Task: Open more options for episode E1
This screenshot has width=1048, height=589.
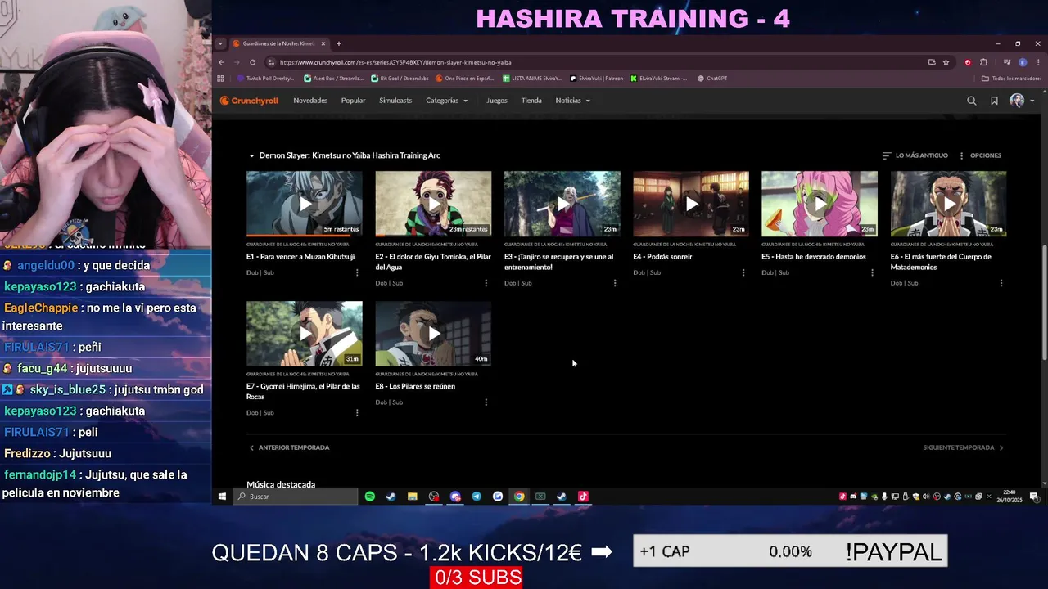Action: 357,272
